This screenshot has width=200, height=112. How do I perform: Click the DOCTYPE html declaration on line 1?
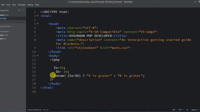(55, 12)
